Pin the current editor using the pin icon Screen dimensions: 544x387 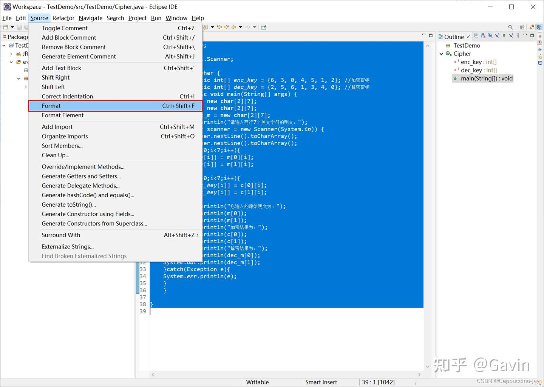263,27
